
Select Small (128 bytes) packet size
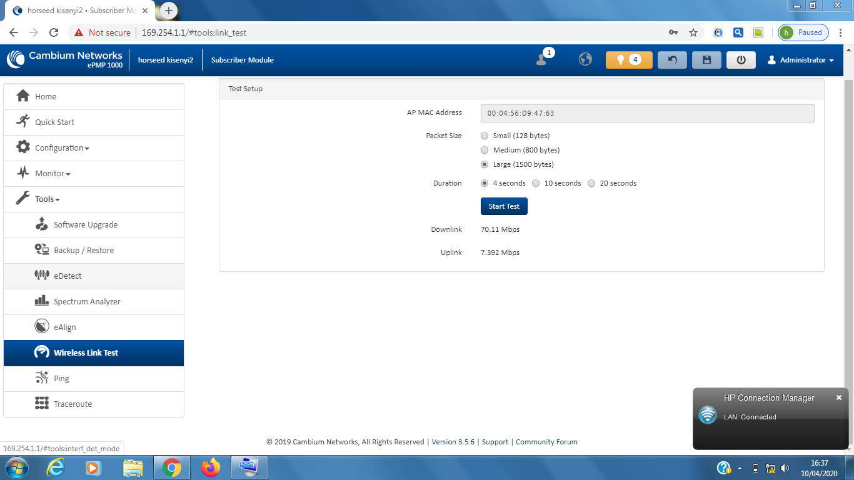[485, 136]
